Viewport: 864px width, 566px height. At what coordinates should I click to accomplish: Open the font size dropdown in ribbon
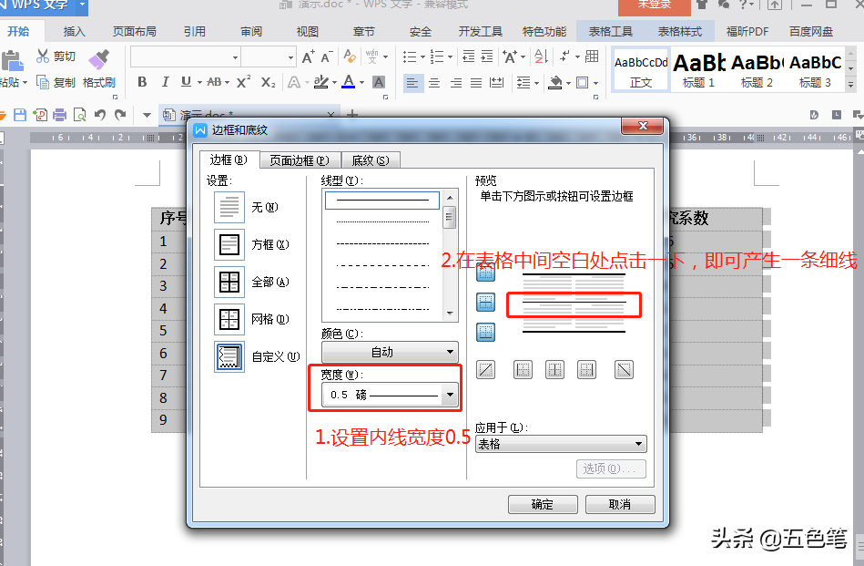point(291,57)
